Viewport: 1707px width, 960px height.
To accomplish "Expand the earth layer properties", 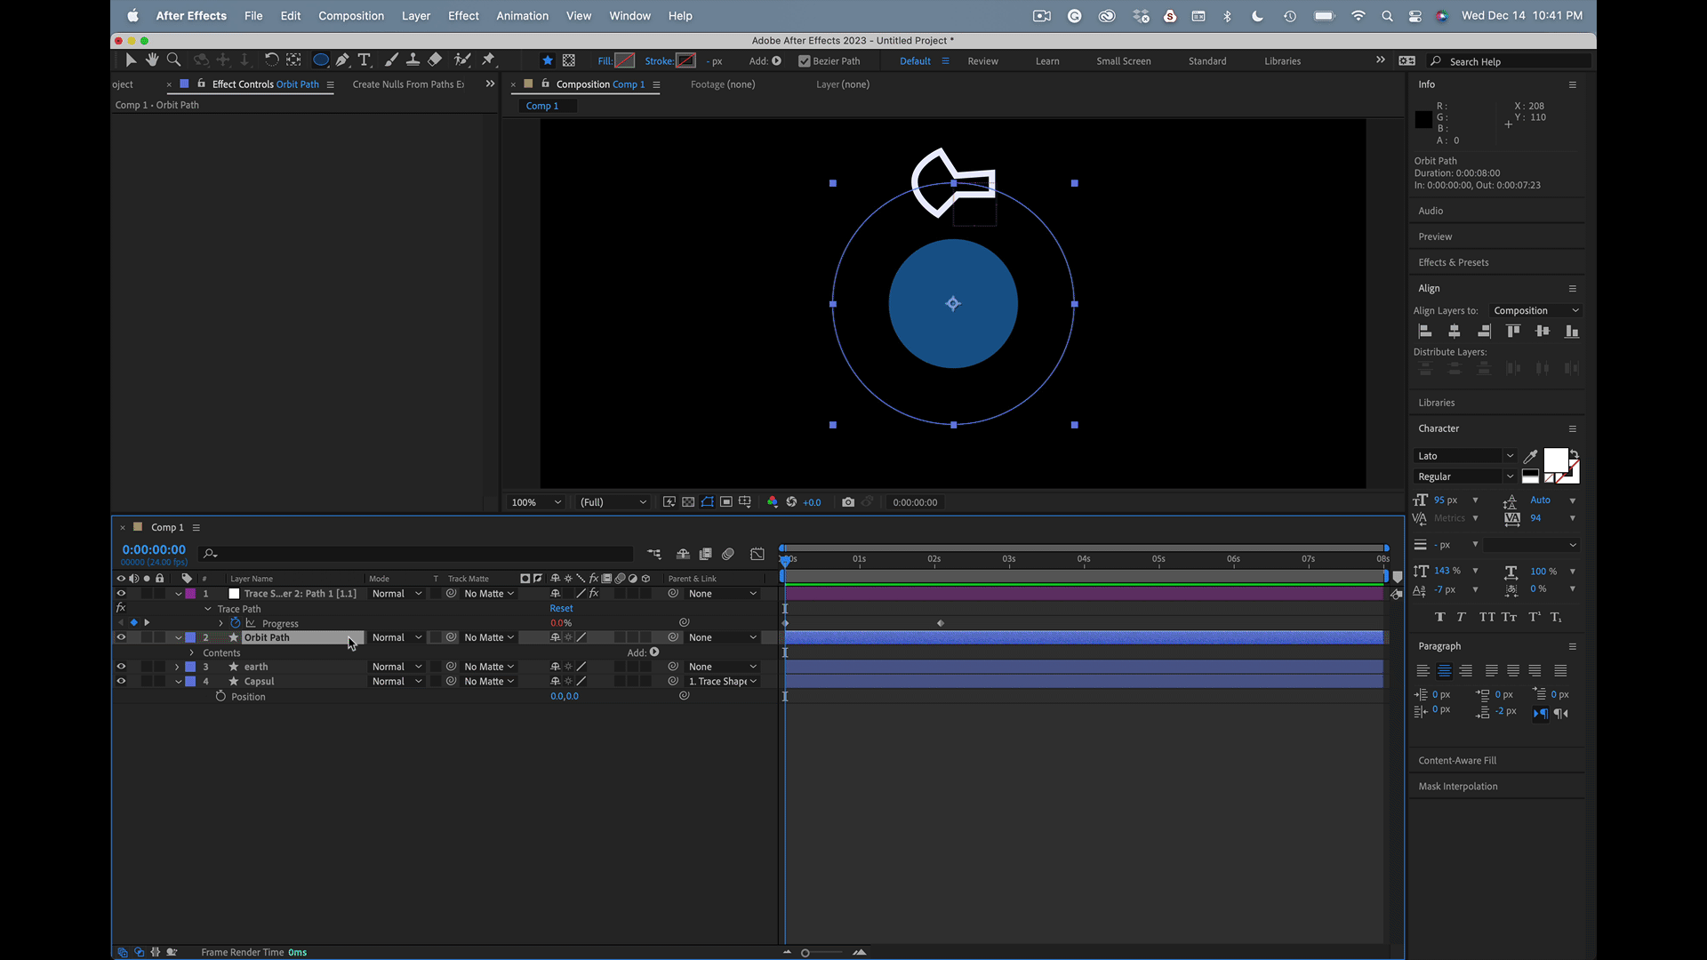I will pyautogui.click(x=177, y=667).
